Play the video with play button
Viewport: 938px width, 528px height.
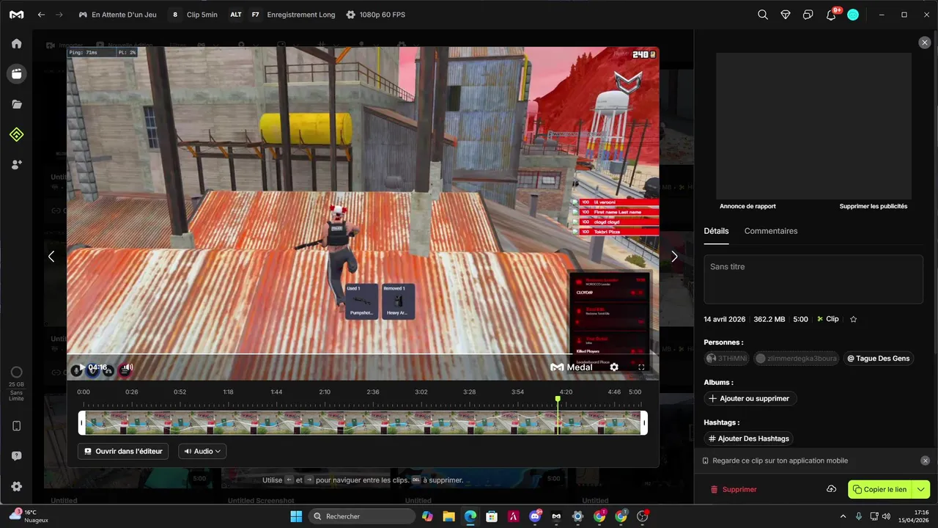(81, 367)
